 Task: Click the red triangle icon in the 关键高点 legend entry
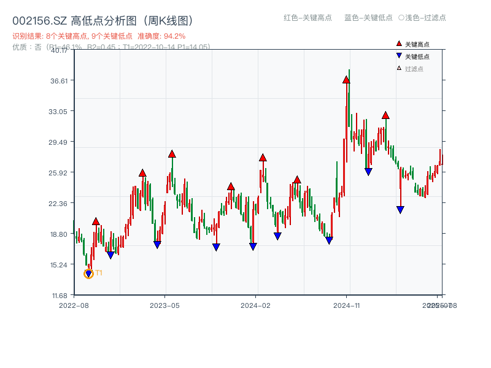point(399,44)
